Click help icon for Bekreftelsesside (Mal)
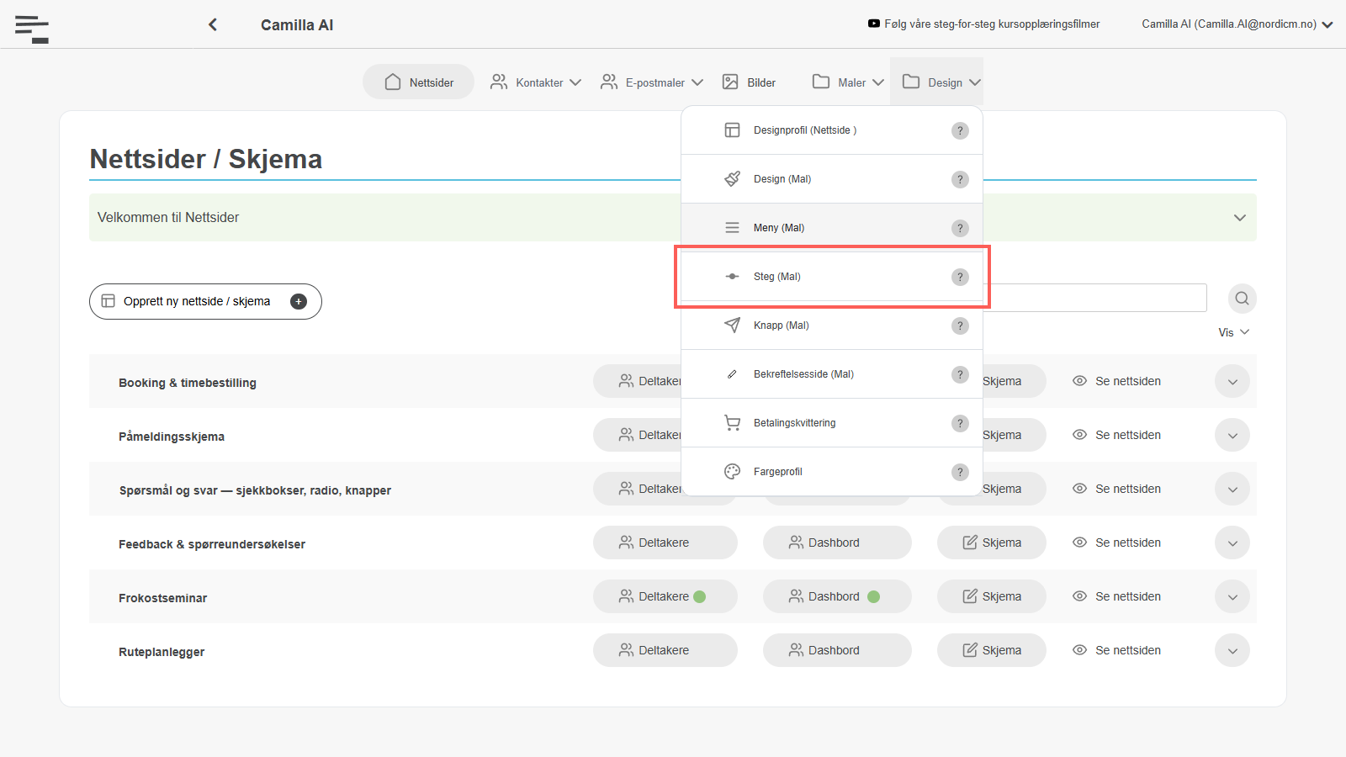The height and width of the screenshot is (757, 1346). (960, 374)
